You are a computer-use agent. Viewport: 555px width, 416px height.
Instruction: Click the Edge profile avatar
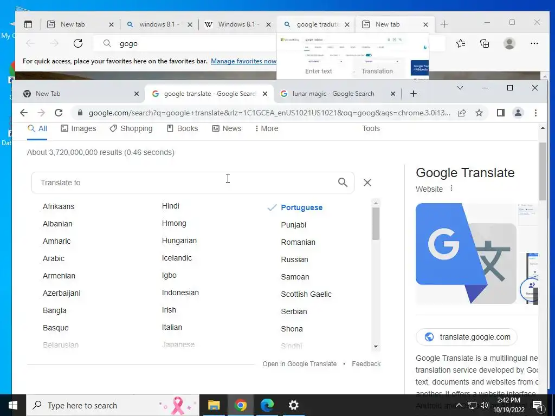509,43
